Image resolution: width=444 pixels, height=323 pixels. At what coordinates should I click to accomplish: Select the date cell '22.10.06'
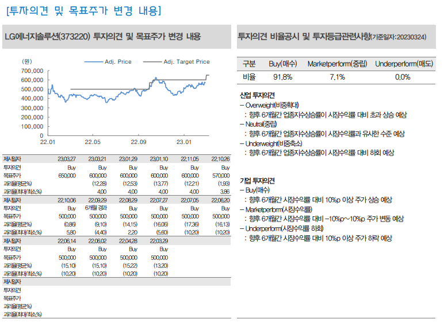click(67, 200)
